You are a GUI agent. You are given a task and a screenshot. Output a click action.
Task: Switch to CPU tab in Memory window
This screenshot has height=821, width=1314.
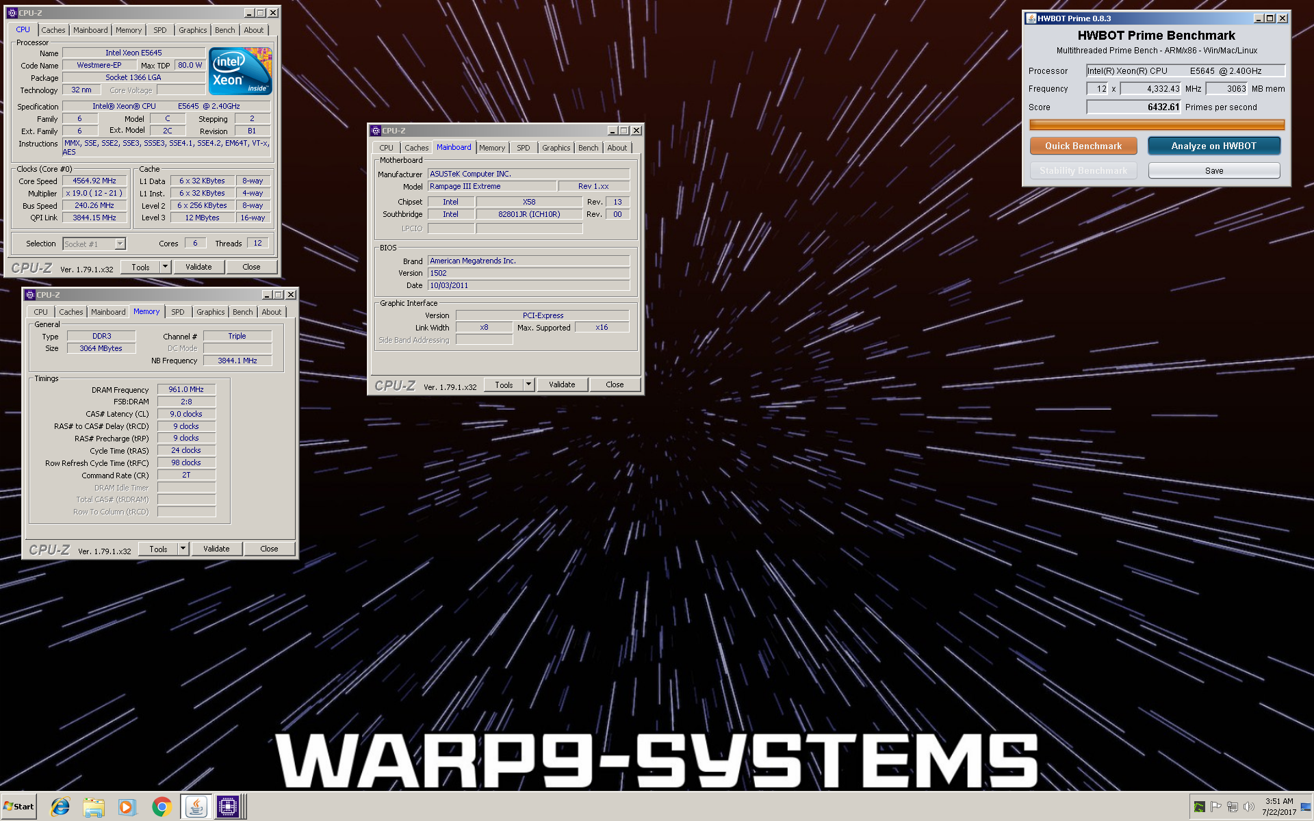coord(40,312)
